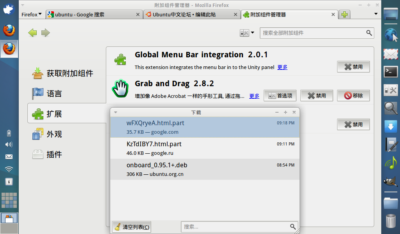
Task: Click show desktop icon in right dock
Action: (391, 14)
